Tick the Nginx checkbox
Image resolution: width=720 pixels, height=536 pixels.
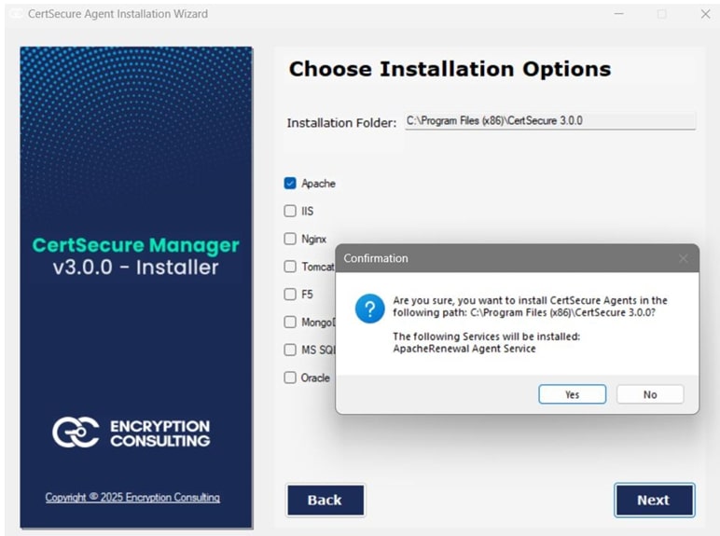pos(290,239)
